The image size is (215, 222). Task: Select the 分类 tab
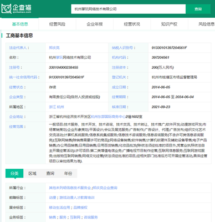click(x=14, y=173)
